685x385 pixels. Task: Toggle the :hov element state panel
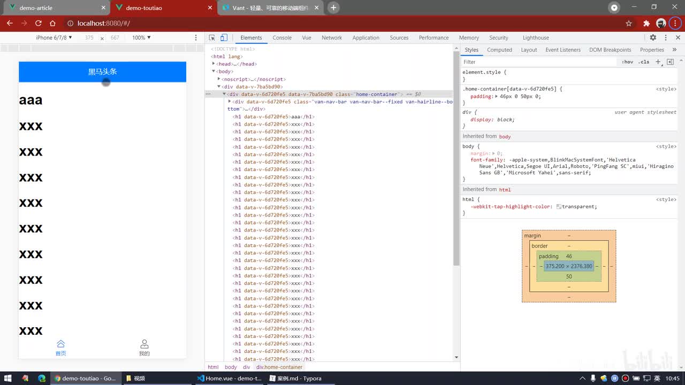(627, 62)
